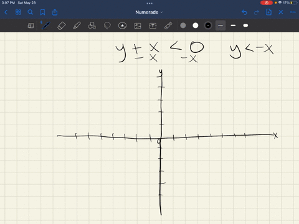Select the medium stroke width
Viewport: 299px width, 224px height.
pos(233,26)
